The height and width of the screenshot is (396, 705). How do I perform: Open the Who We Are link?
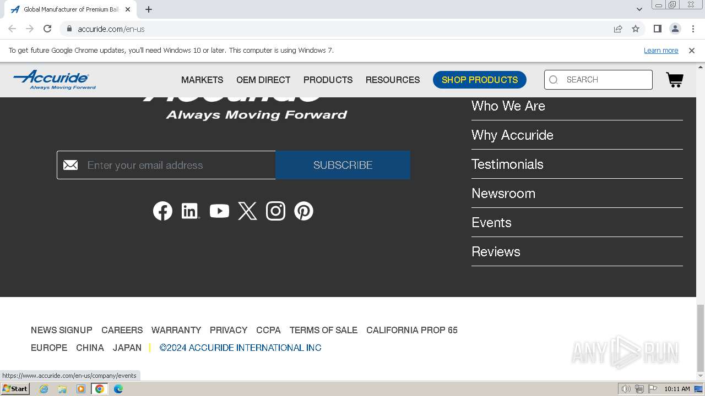pos(508,106)
